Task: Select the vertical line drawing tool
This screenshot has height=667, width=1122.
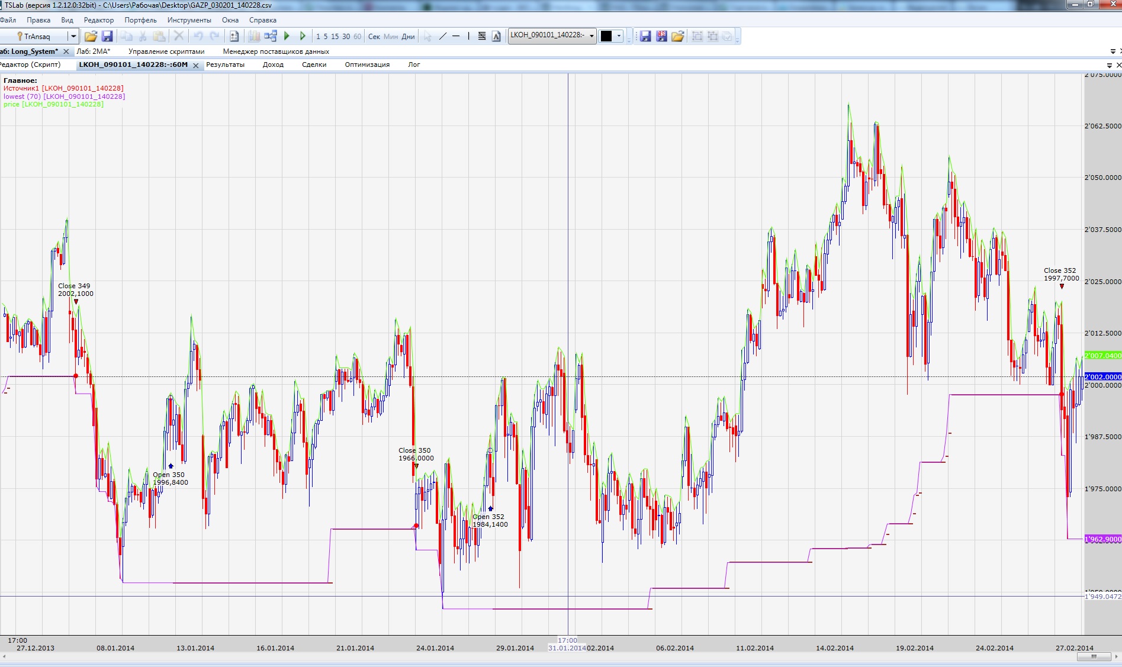Action: (468, 36)
